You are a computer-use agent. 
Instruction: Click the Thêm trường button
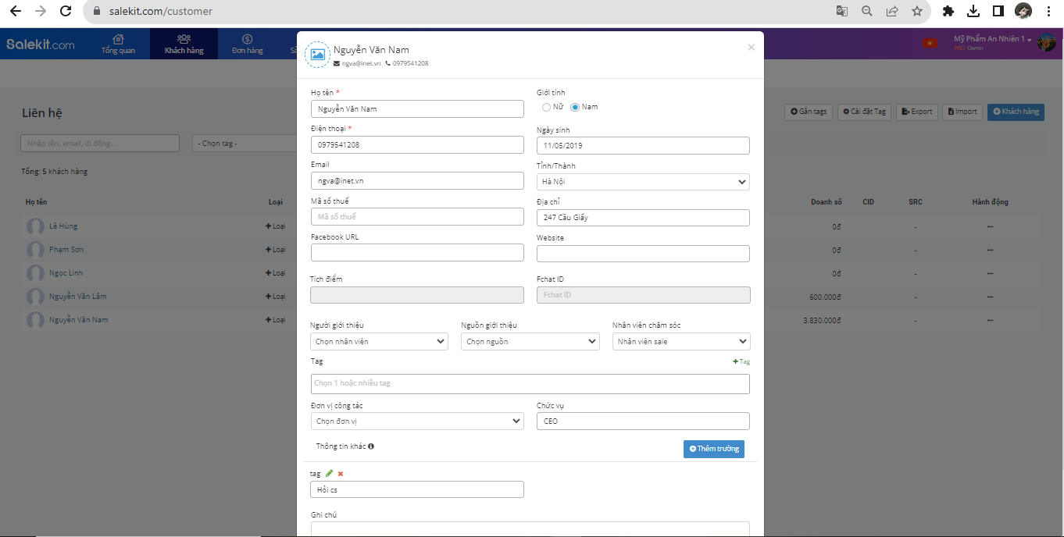point(713,449)
